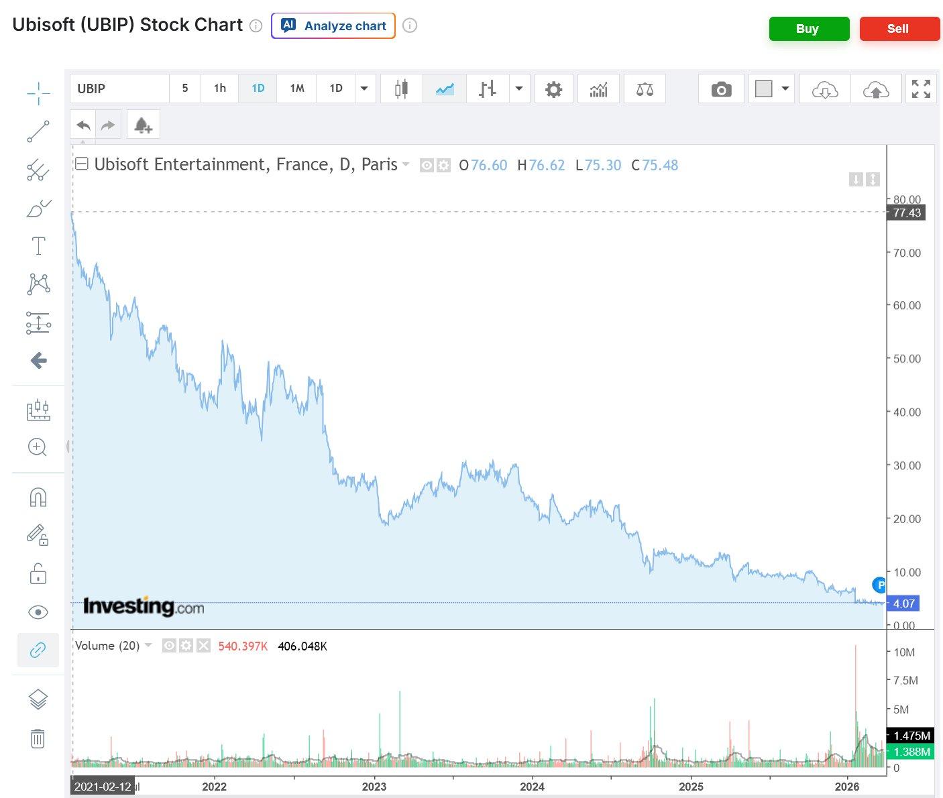Click the Buy button

pyautogui.click(x=809, y=29)
